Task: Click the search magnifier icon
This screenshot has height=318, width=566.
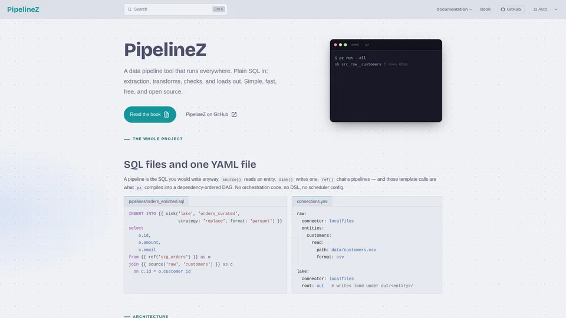Action: [x=130, y=9]
